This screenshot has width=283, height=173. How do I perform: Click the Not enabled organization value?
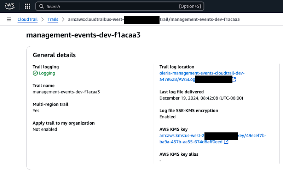pyautogui.click(x=45, y=129)
